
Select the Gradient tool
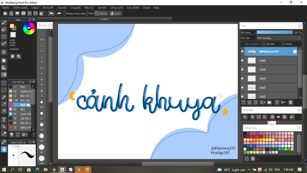pyautogui.click(x=4, y=75)
